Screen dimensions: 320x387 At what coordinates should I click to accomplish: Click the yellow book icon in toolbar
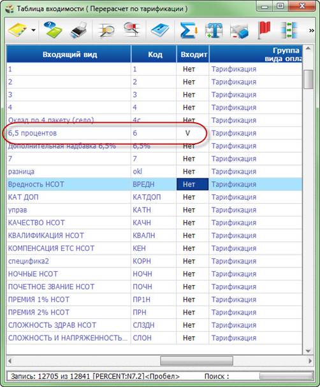pos(17,31)
